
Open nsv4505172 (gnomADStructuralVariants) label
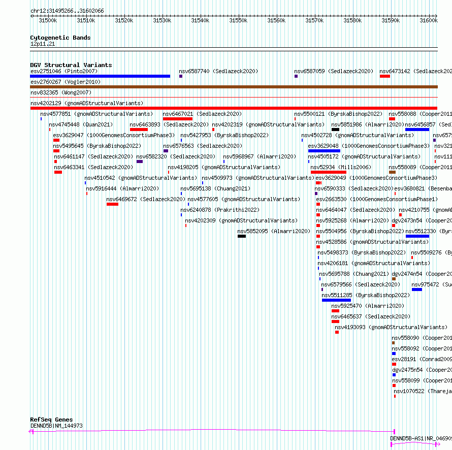364,156
